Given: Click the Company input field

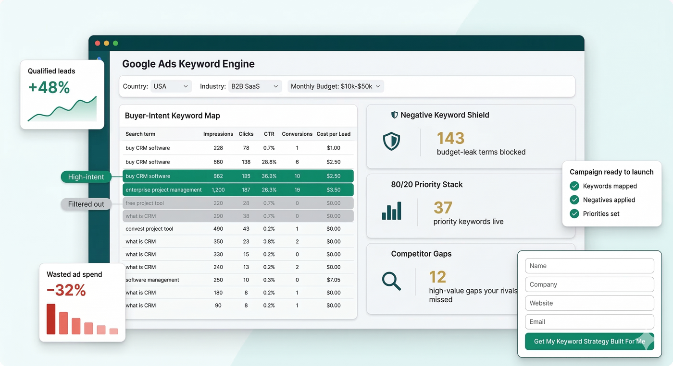Looking at the screenshot, I should pyautogui.click(x=589, y=284).
